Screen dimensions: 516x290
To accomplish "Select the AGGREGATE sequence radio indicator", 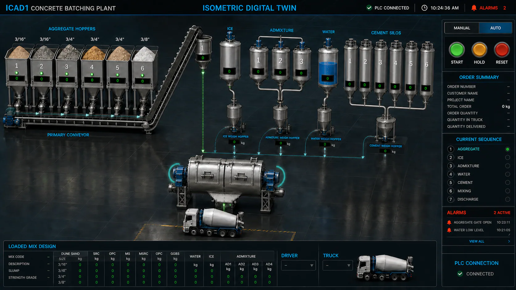I will (507, 149).
